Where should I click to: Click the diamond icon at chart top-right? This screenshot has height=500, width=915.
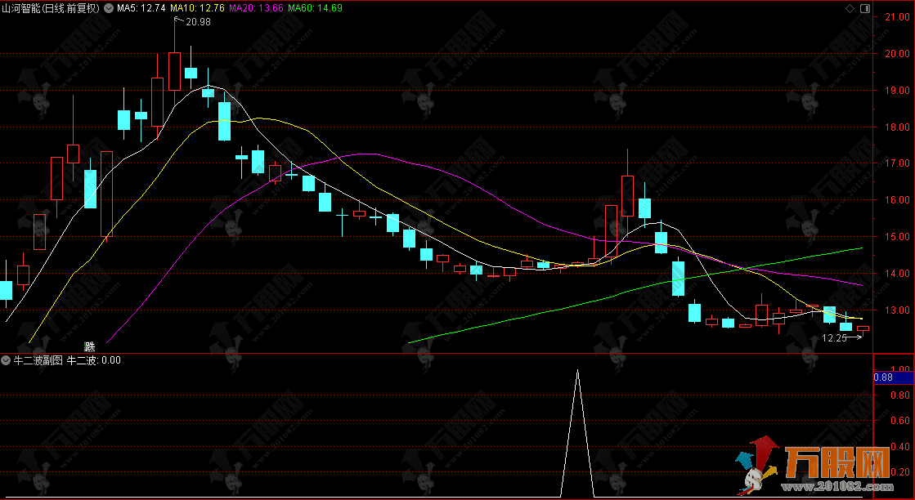(x=850, y=8)
